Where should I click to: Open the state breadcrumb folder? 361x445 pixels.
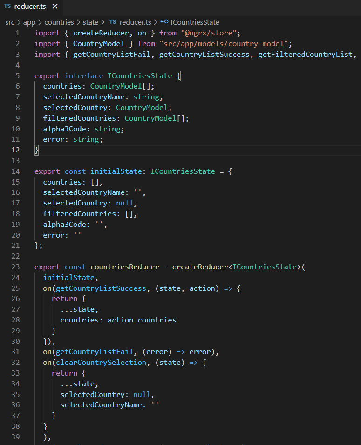[x=90, y=22]
